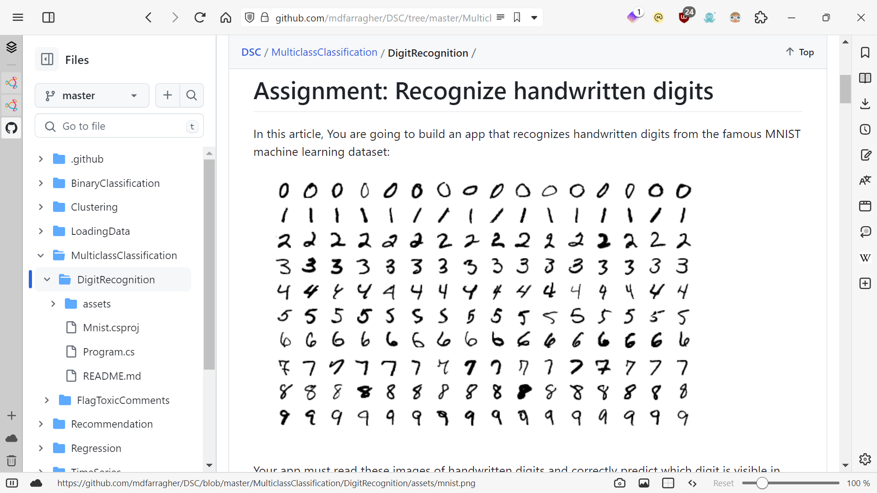Click the GitHub icon in left sidebar
The image size is (877, 493).
click(x=11, y=128)
